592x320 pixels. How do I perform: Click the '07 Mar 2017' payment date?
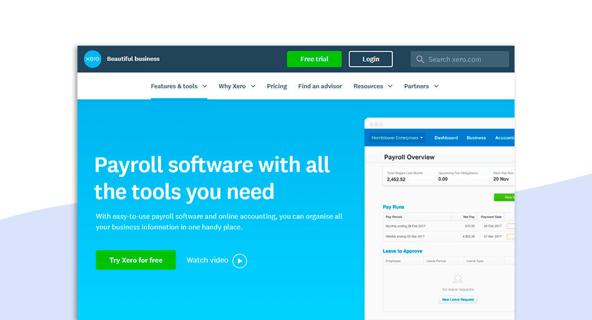493,236
